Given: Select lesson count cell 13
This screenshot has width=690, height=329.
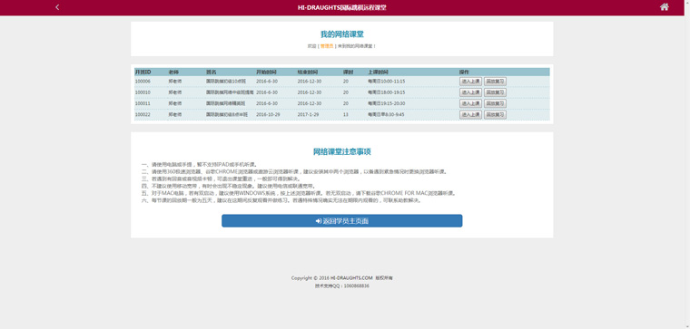Looking at the screenshot, I should pos(346,114).
